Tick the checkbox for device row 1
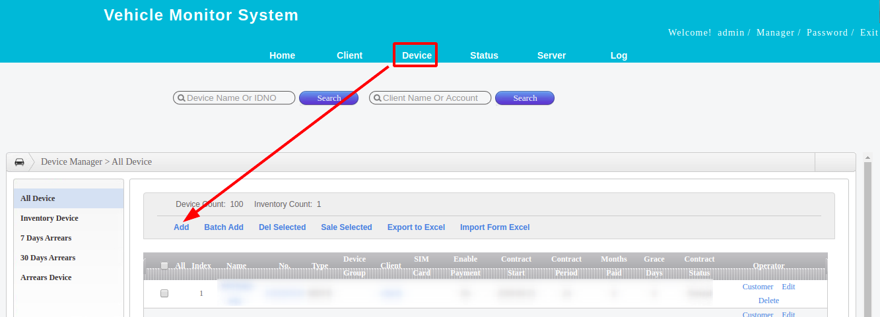This screenshot has height=317, width=880. pos(164,293)
